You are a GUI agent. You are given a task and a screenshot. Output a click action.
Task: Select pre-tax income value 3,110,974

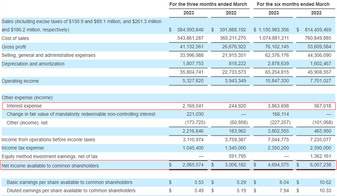pos(193,140)
